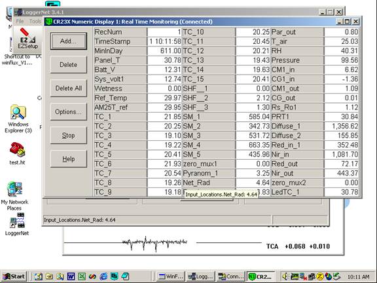Image resolution: width=377 pixels, height=283 pixels.
Task: Select the TC_15 value 20.41
Action: [x=253, y=79]
